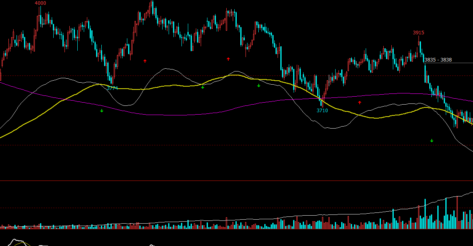Click the tallest red volume bar

(x=457, y=212)
